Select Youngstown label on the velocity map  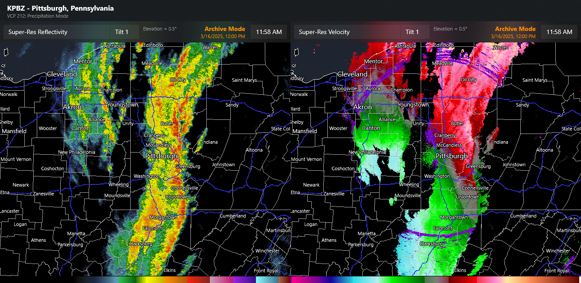click(x=413, y=105)
